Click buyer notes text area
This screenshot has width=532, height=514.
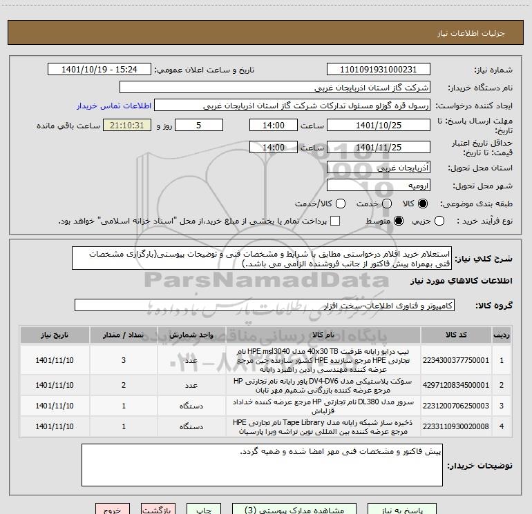(262, 465)
